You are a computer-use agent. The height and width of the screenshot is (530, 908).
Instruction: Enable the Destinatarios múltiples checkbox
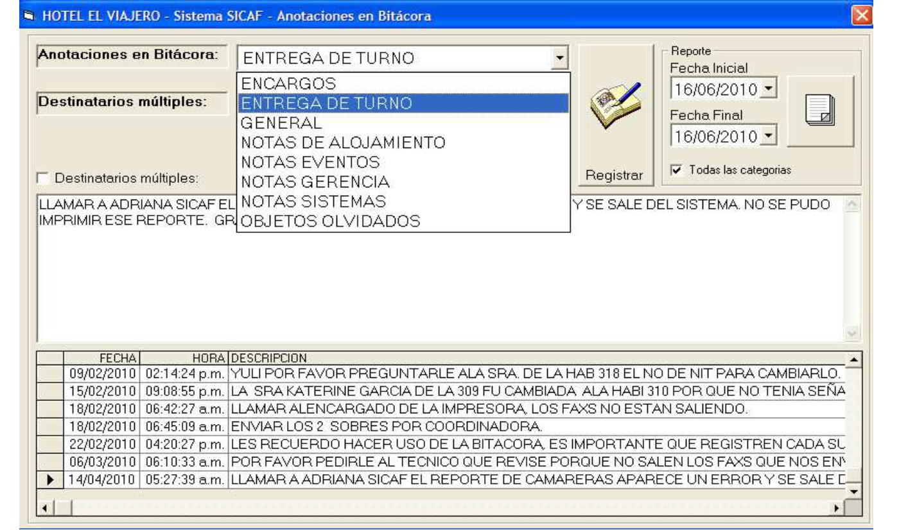tap(43, 178)
